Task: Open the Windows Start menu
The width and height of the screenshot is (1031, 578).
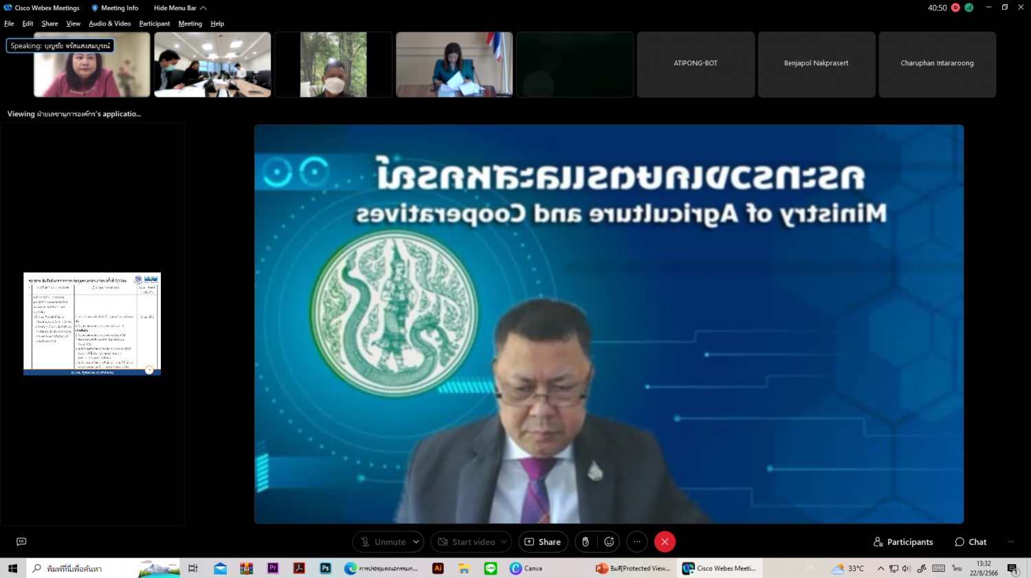Action: pos(12,568)
